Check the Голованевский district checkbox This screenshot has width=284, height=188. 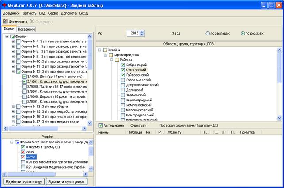point(123,80)
